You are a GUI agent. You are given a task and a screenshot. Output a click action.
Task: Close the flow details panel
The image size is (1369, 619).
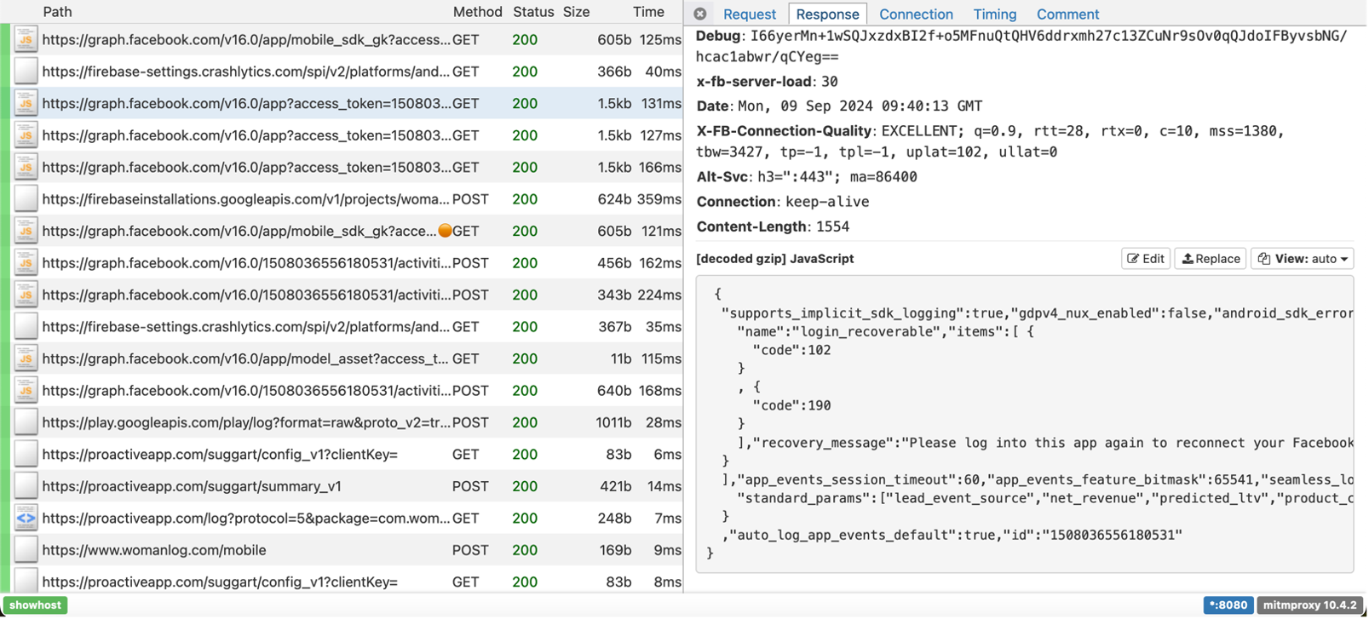tap(700, 14)
